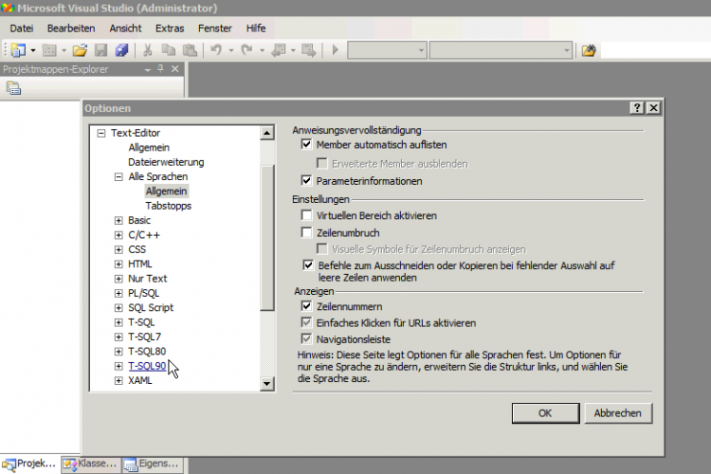Click the Undo arrow icon
The width and height of the screenshot is (711, 474).
pos(216,50)
